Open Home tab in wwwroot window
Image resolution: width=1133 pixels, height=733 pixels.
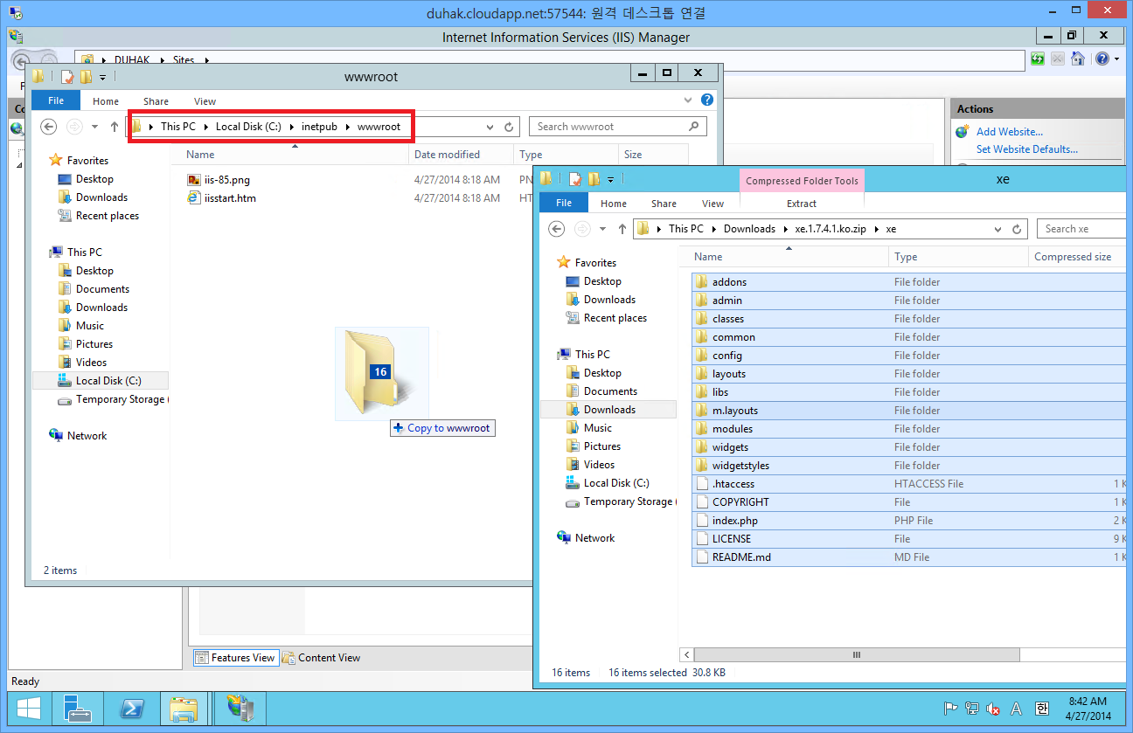106,101
